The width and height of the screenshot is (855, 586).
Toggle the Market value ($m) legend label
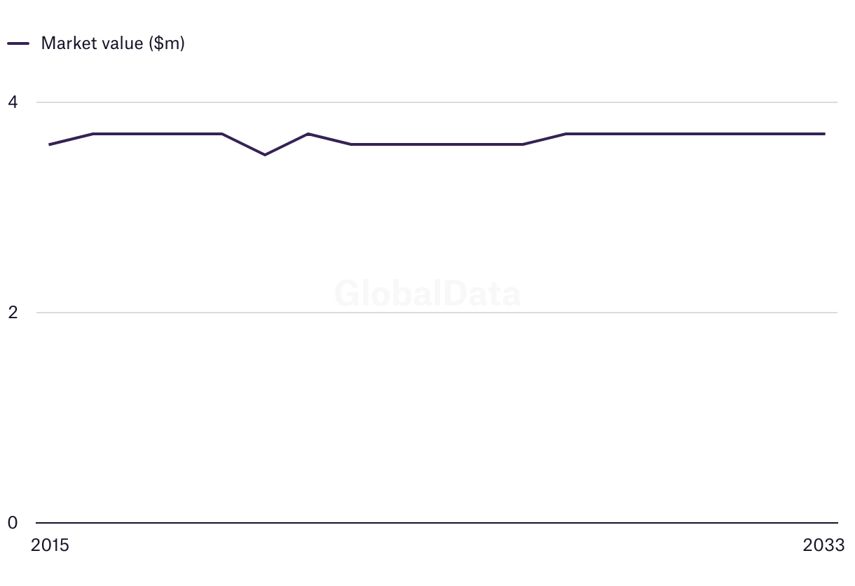point(113,43)
